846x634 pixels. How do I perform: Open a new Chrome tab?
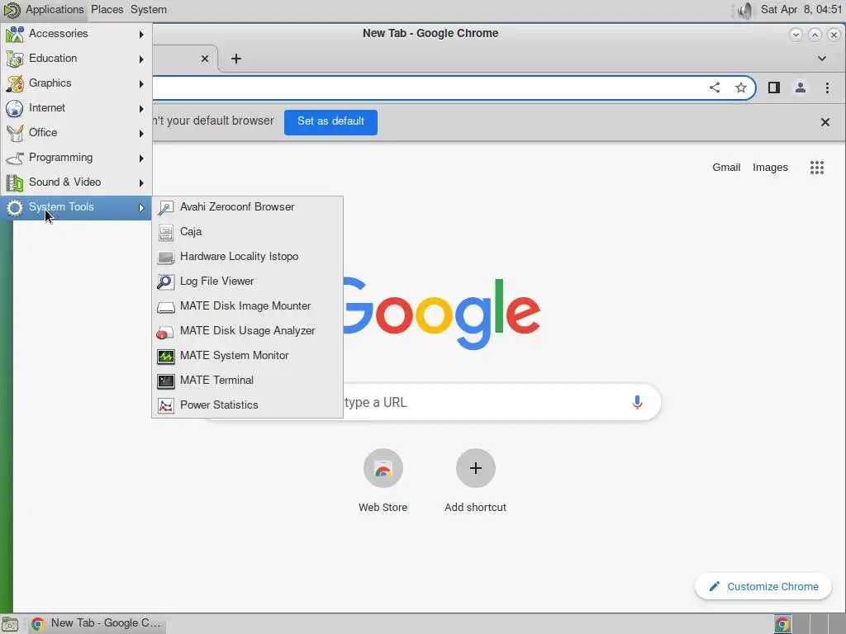(x=235, y=59)
